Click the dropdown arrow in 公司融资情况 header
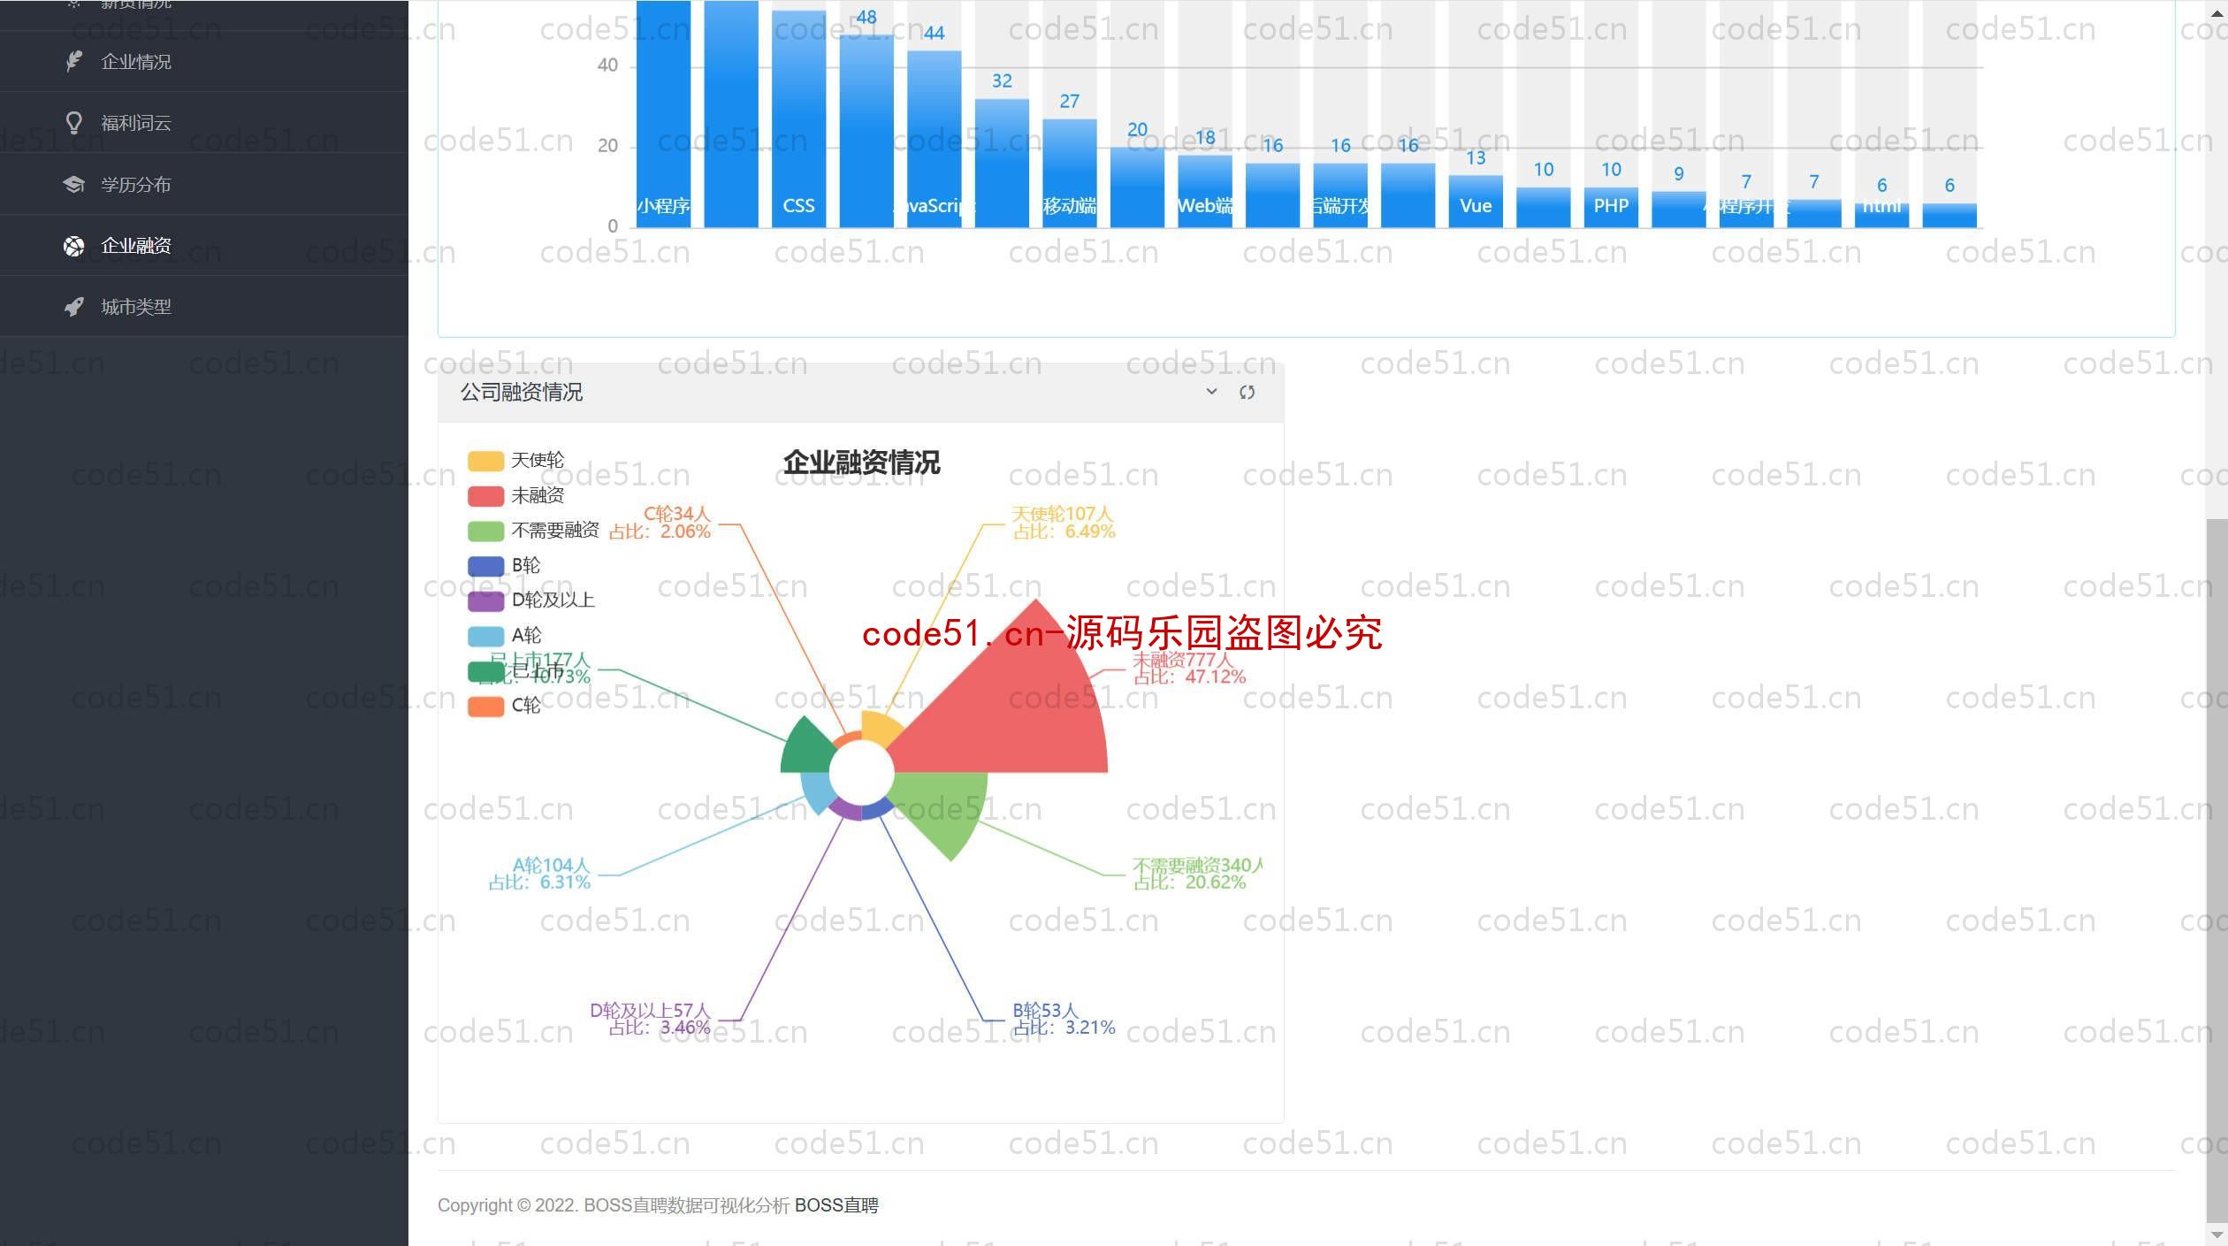The image size is (2228, 1246). point(1210,392)
